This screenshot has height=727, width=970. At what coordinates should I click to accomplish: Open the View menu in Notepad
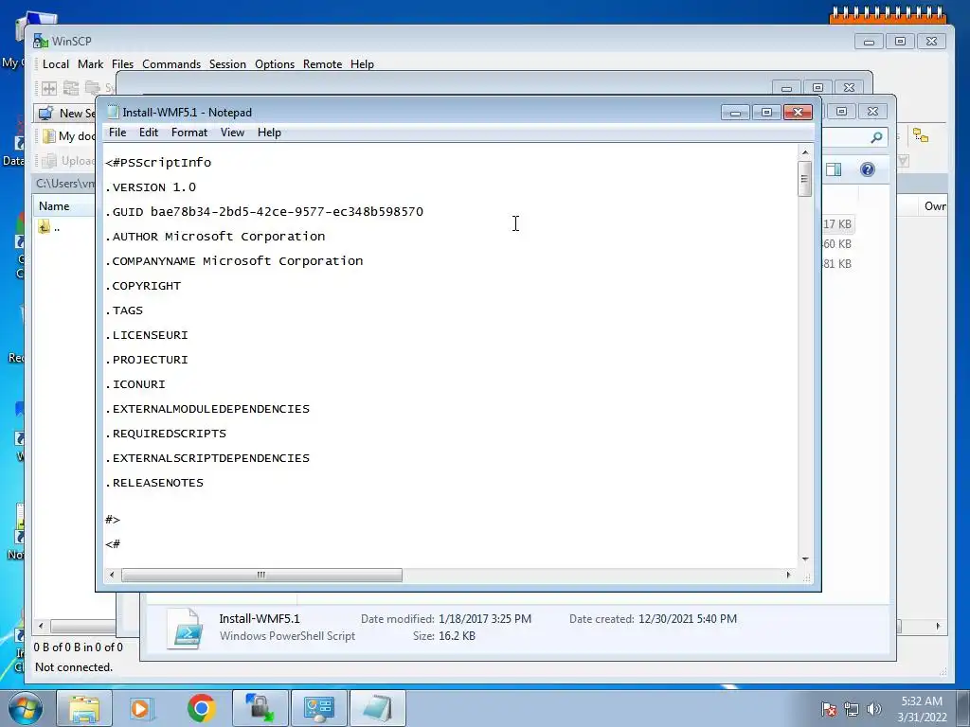232,133
